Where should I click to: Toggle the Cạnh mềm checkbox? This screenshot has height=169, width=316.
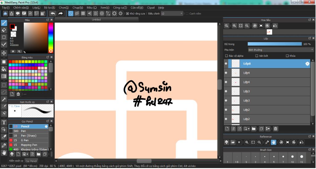pyautogui.click(x=187, y=14)
